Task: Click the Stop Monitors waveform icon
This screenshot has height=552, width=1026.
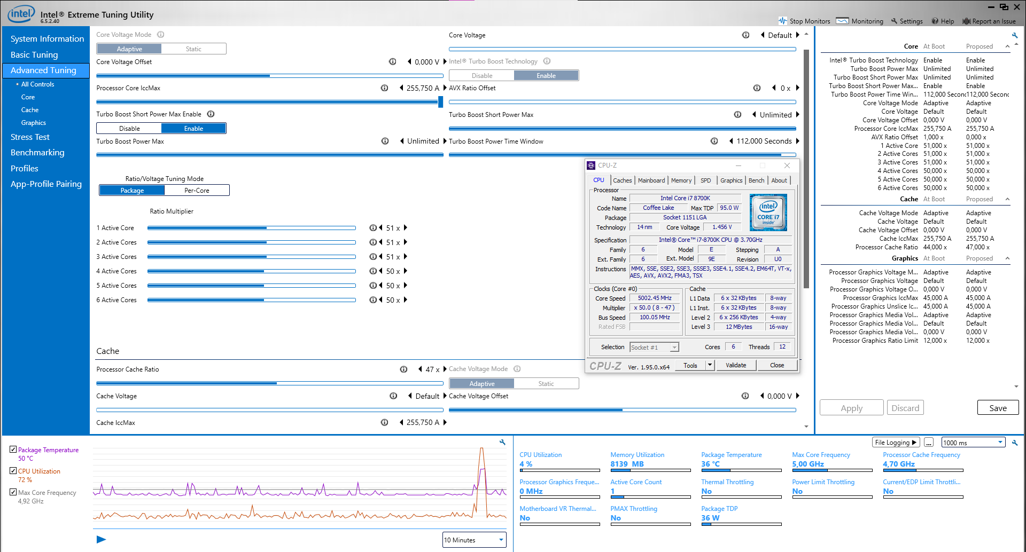Action: coord(783,21)
